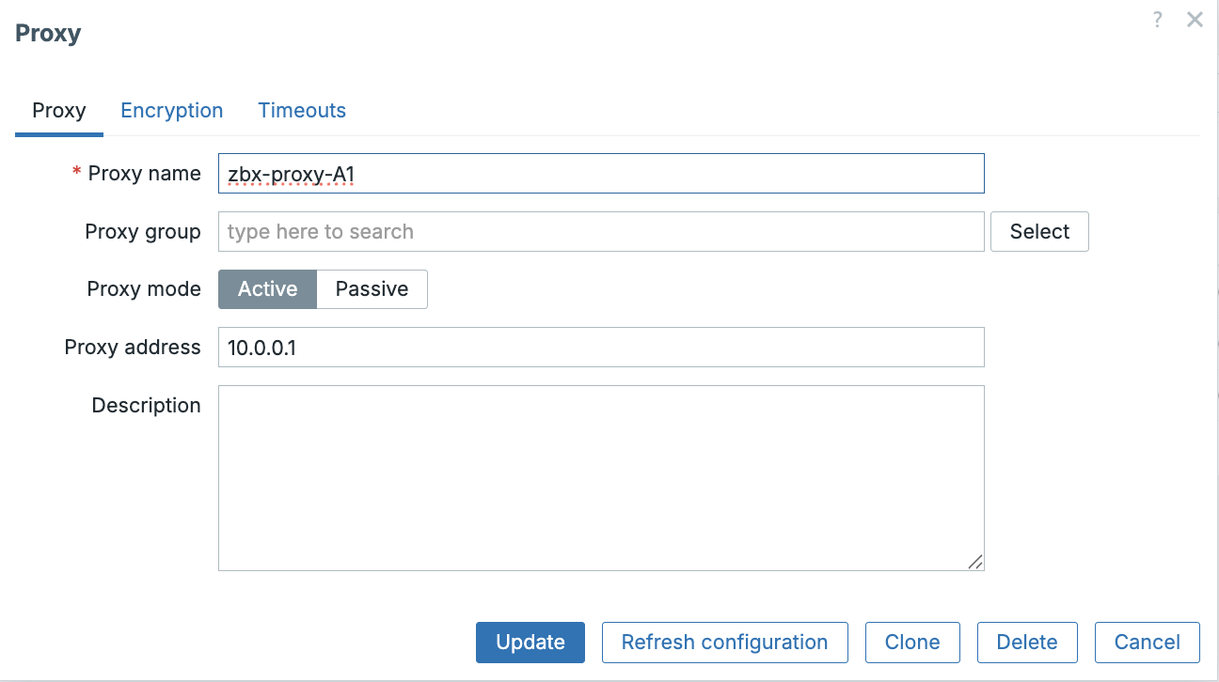Image resolution: width=1219 pixels, height=682 pixels.
Task: Focus the Proxy group search box
Action: point(601,231)
